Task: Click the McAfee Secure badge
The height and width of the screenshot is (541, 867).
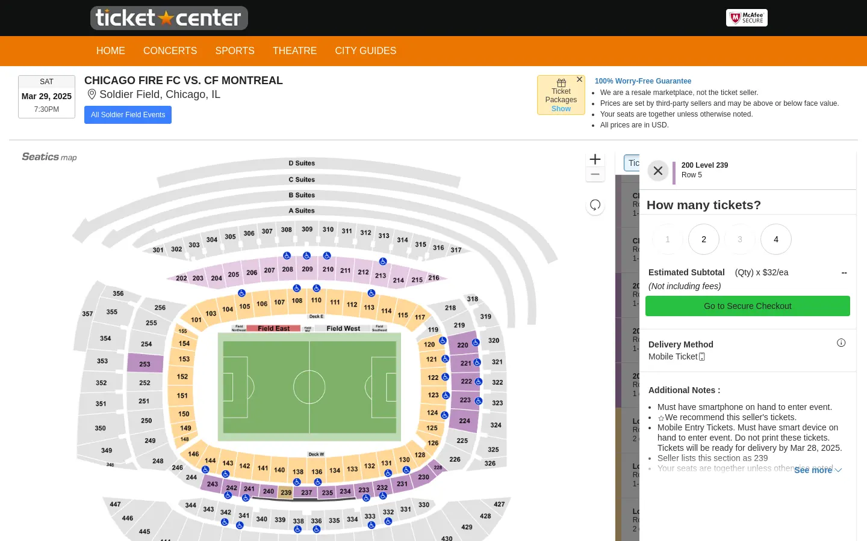Action: (x=747, y=18)
